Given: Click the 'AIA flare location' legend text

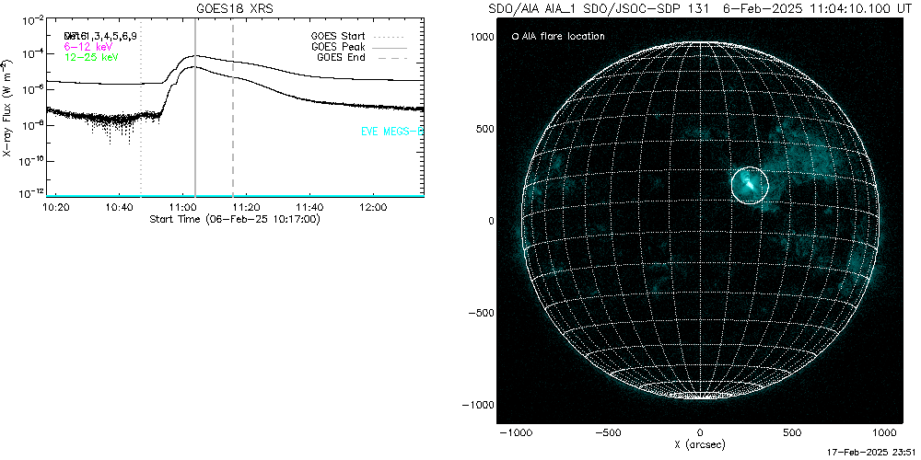Looking at the screenshot, I should tap(564, 37).
